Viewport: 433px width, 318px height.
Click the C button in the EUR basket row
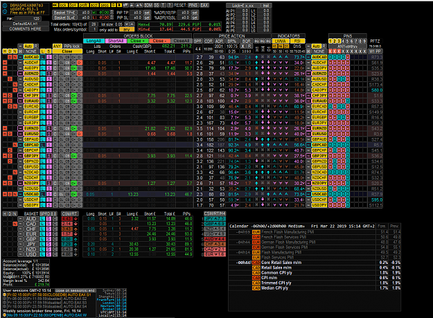[55, 234]
